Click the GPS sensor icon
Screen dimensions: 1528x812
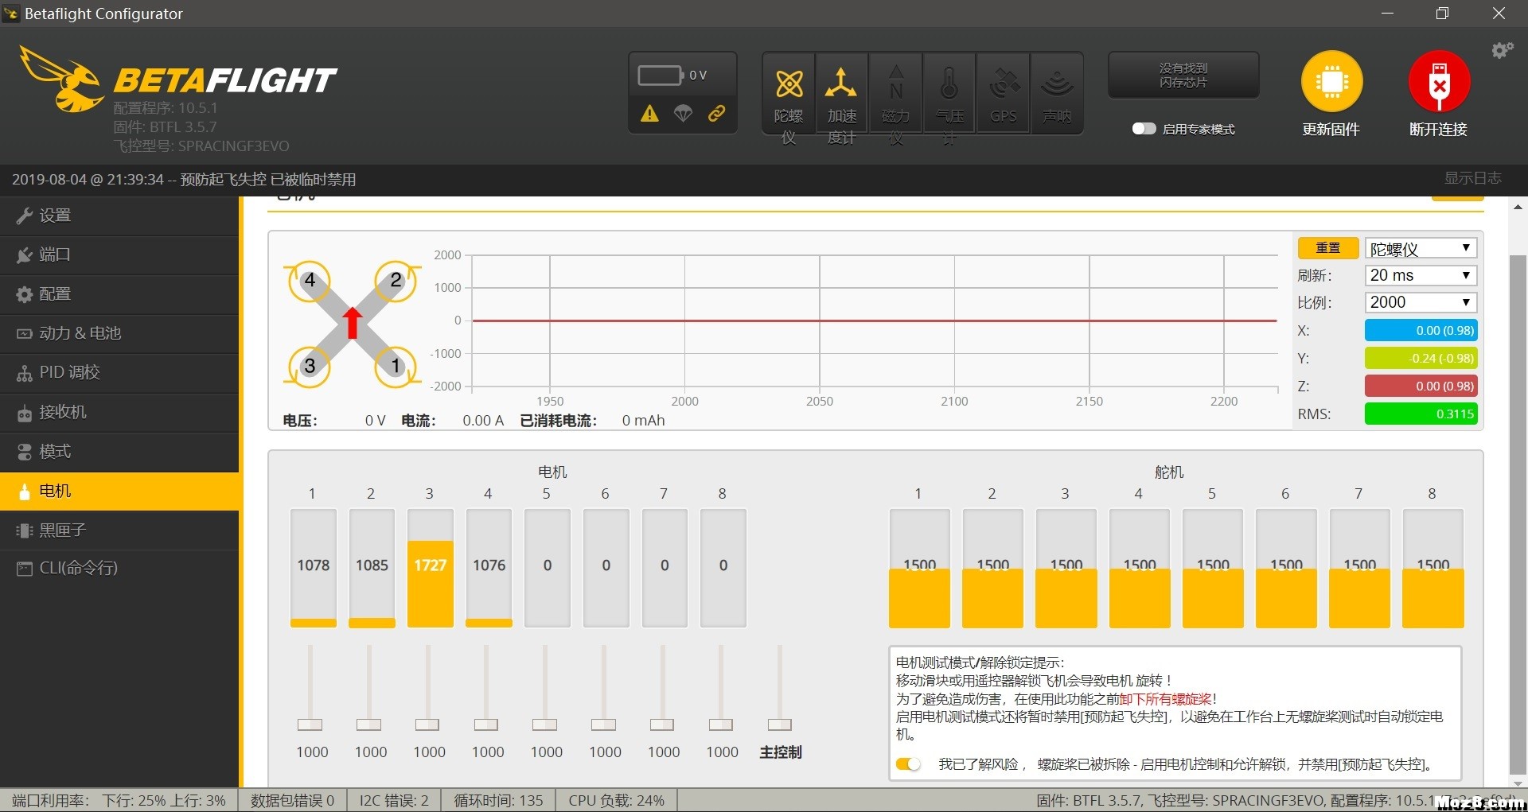[1003, 95]
